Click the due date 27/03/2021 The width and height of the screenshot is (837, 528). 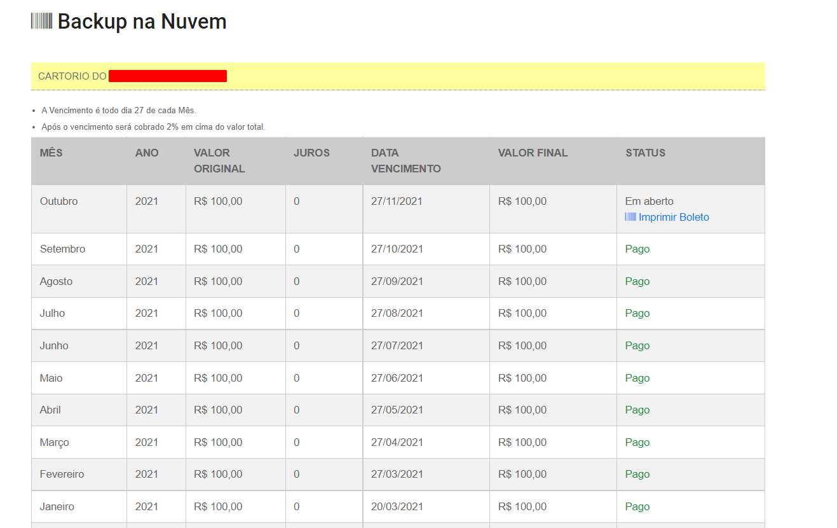click(x=397, y=474)
